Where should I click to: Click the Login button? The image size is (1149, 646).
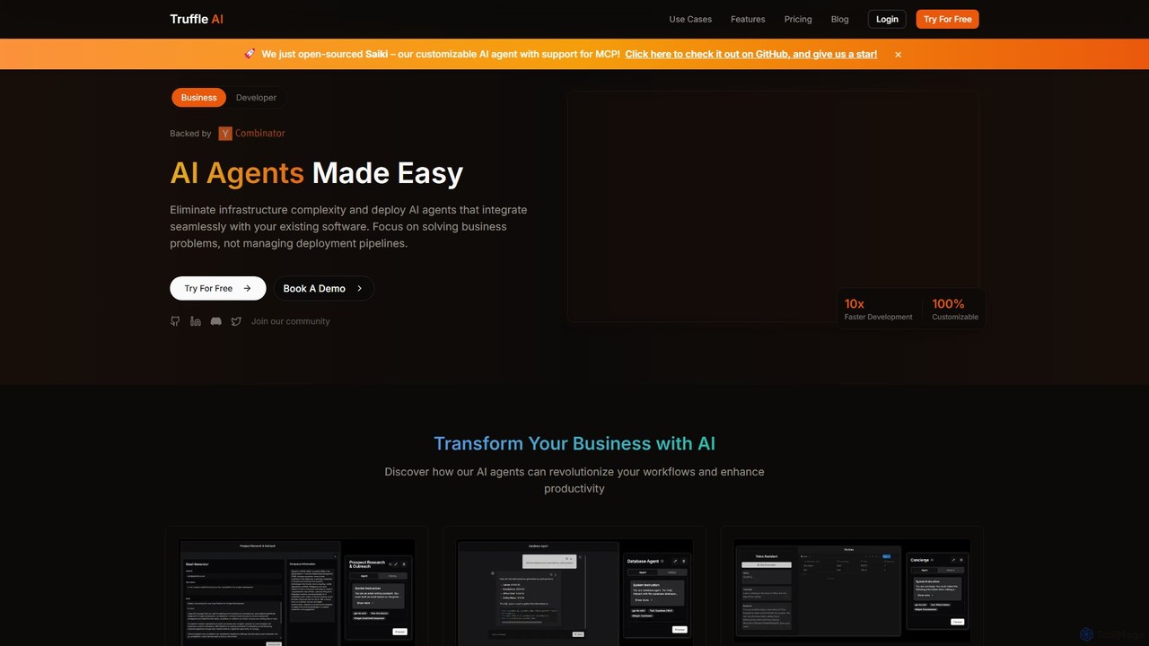pyautogui.click(x=887, y=19)
